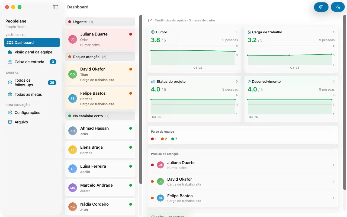347x217 pixels.
Task: Filter pulse by red count 1
Action: click(x=154, y=139)
